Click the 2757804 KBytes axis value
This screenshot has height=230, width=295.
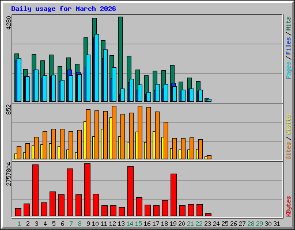click(9, 174)
